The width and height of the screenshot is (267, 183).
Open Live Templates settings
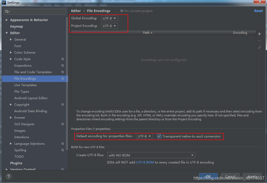(x=25, y=85)
